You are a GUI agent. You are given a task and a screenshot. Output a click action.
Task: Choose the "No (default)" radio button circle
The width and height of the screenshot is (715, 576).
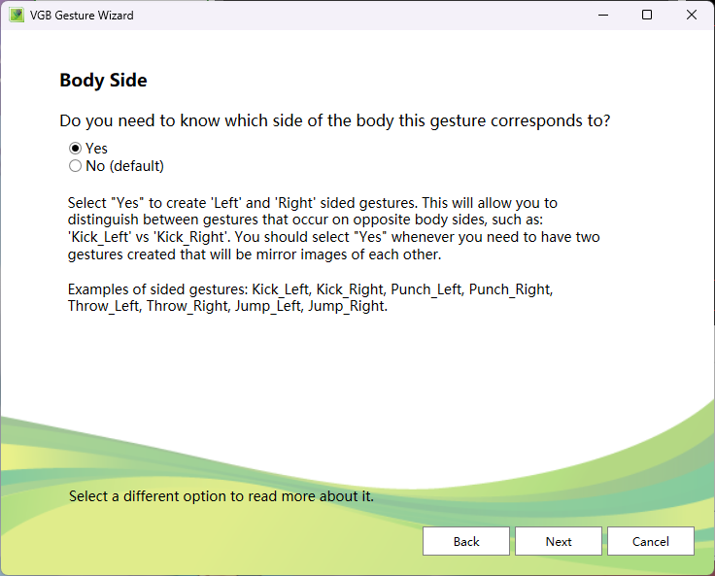point(75,166)
